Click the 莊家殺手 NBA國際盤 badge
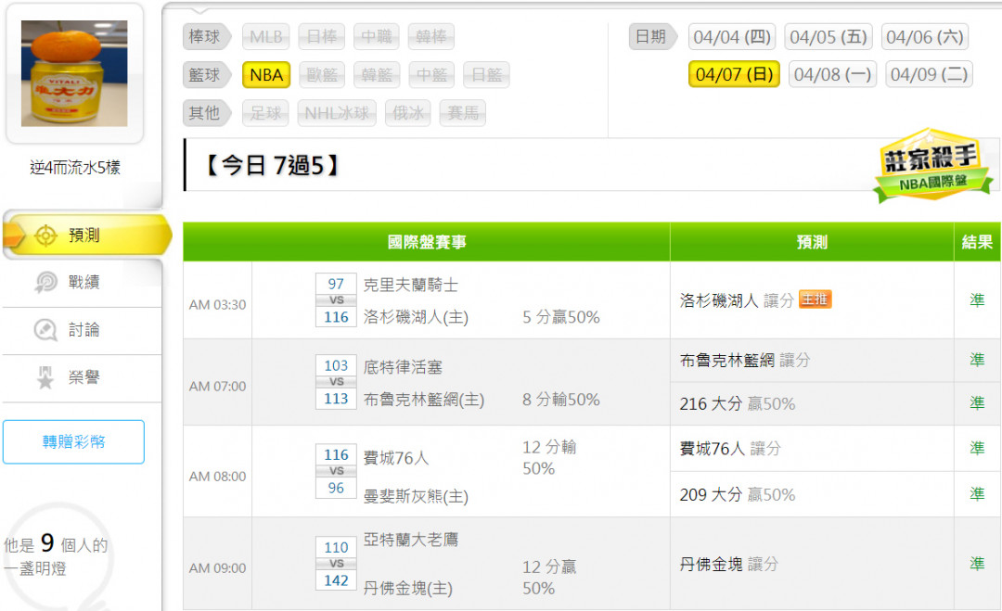 click(932, 165)
